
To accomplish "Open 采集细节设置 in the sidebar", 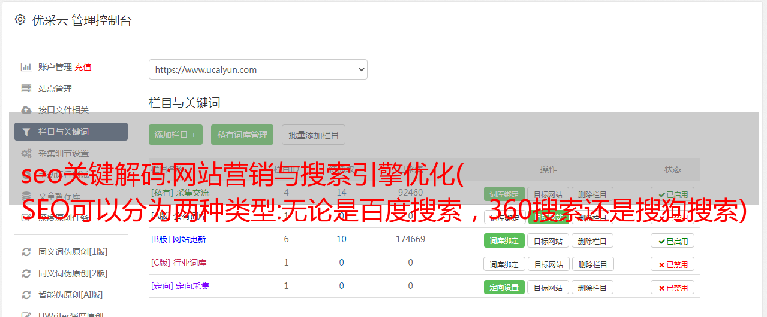I will pyautogui.click(x=64, y=153).
